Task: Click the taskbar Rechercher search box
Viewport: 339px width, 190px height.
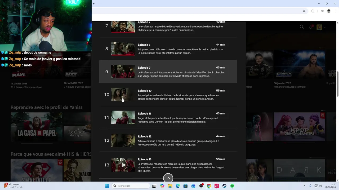Action: pos(131,186)
